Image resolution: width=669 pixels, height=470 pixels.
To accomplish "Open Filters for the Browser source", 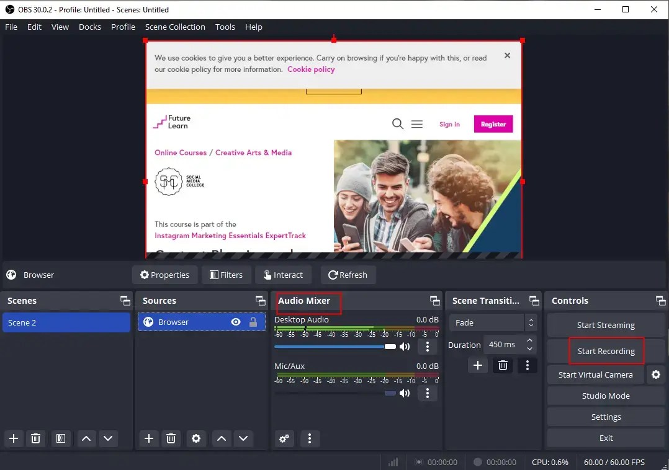I will pyautogui.click(x=226, y=275).
